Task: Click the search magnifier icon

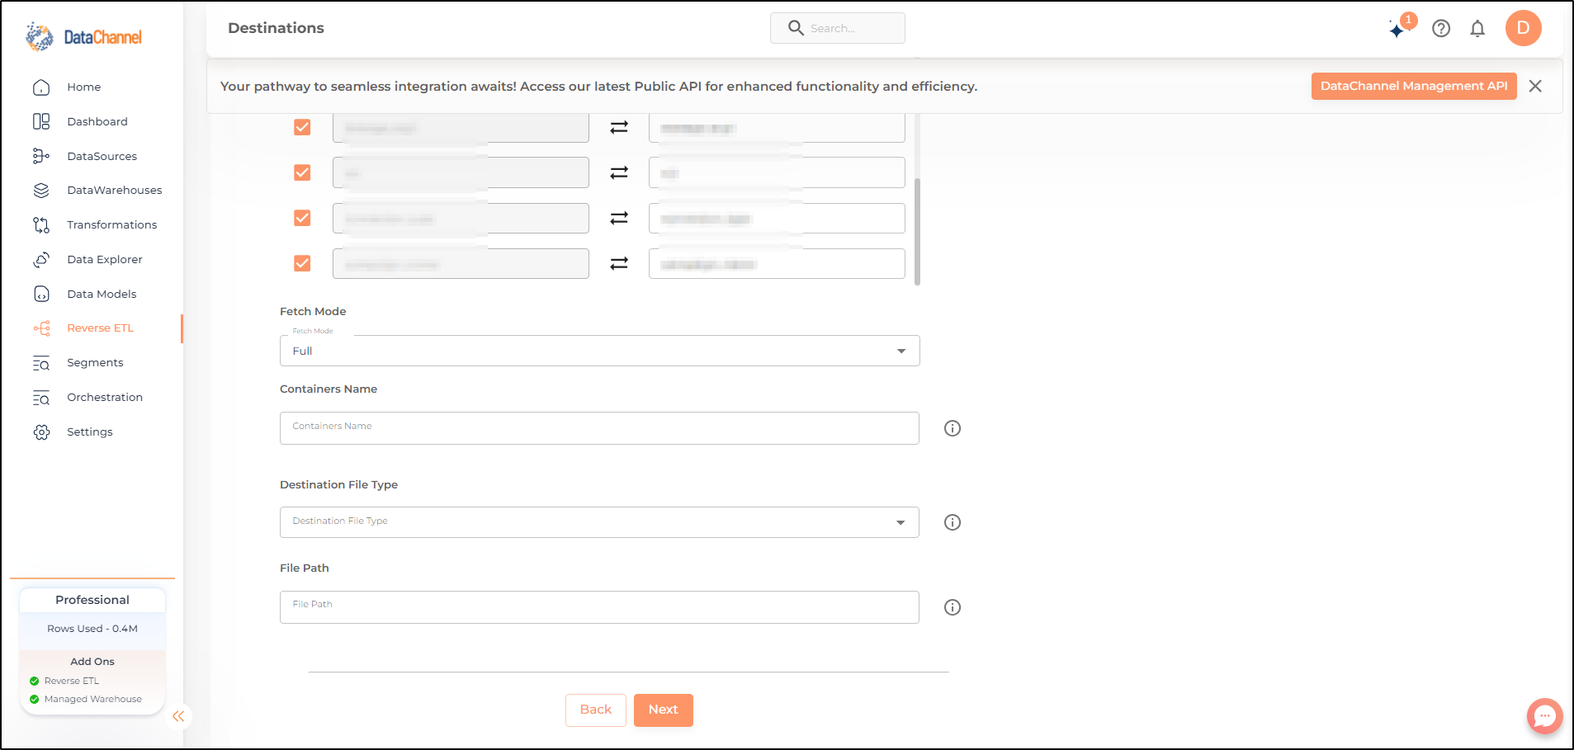Action: point(796,28)
